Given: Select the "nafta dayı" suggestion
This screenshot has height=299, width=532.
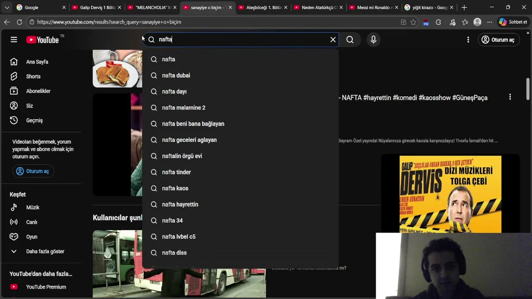Looking at the screenshot, I should (240, 91).
